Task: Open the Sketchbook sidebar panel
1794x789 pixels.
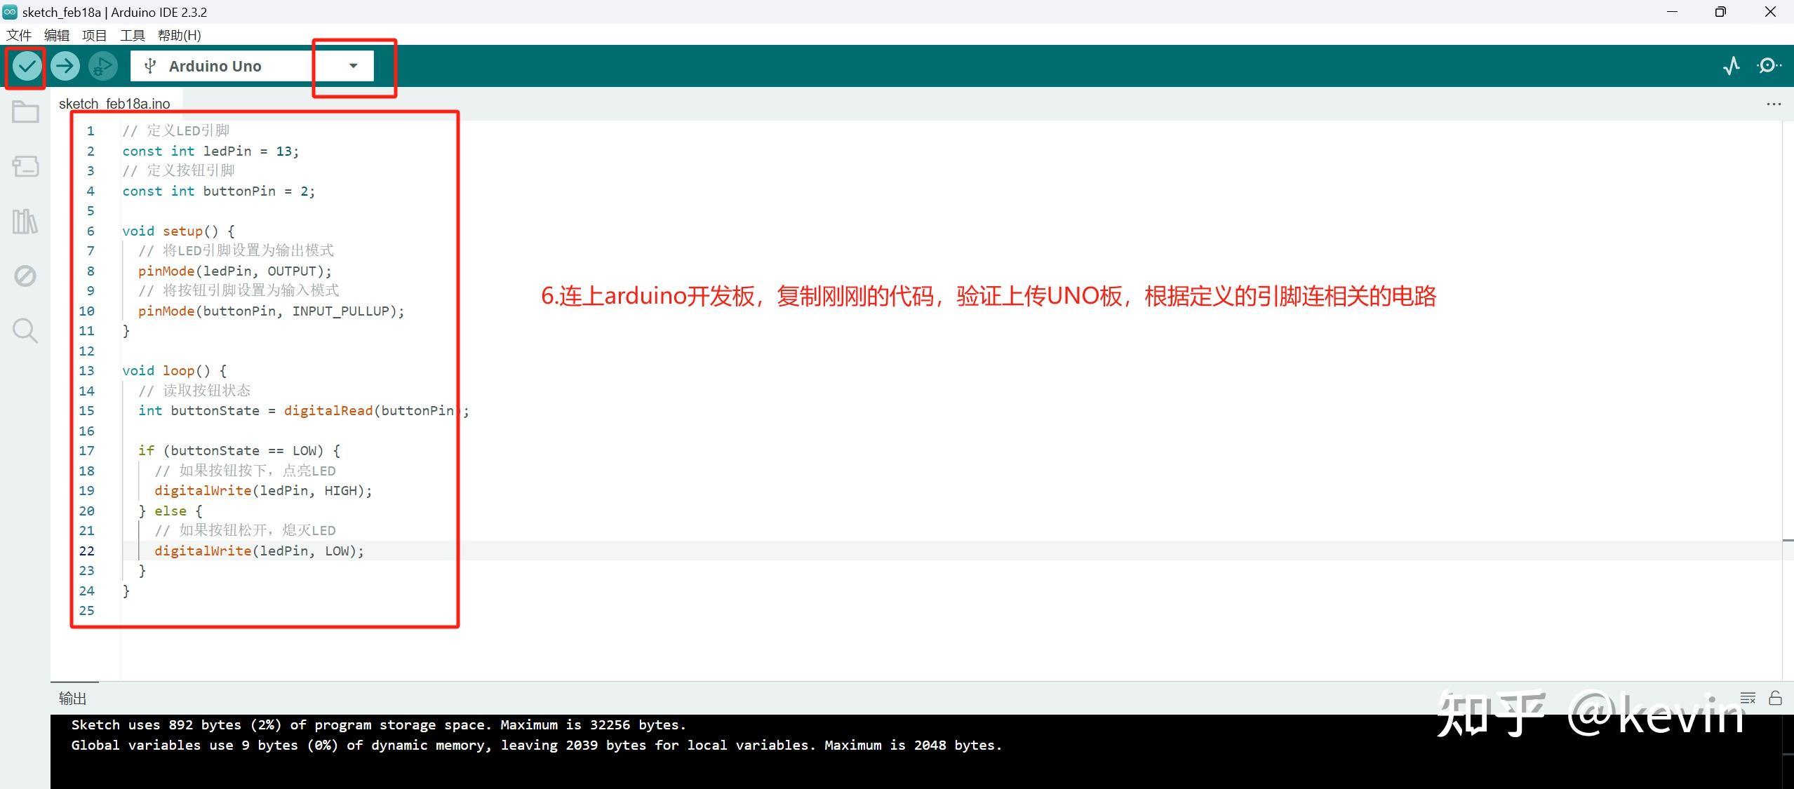Action: (x=25, y=111)
